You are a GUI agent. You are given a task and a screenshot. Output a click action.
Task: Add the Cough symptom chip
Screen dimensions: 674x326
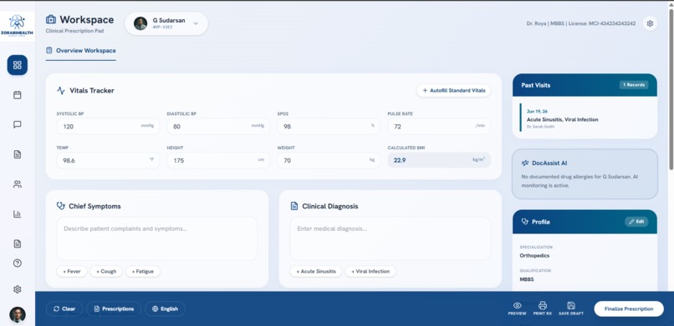click(106, 272)
